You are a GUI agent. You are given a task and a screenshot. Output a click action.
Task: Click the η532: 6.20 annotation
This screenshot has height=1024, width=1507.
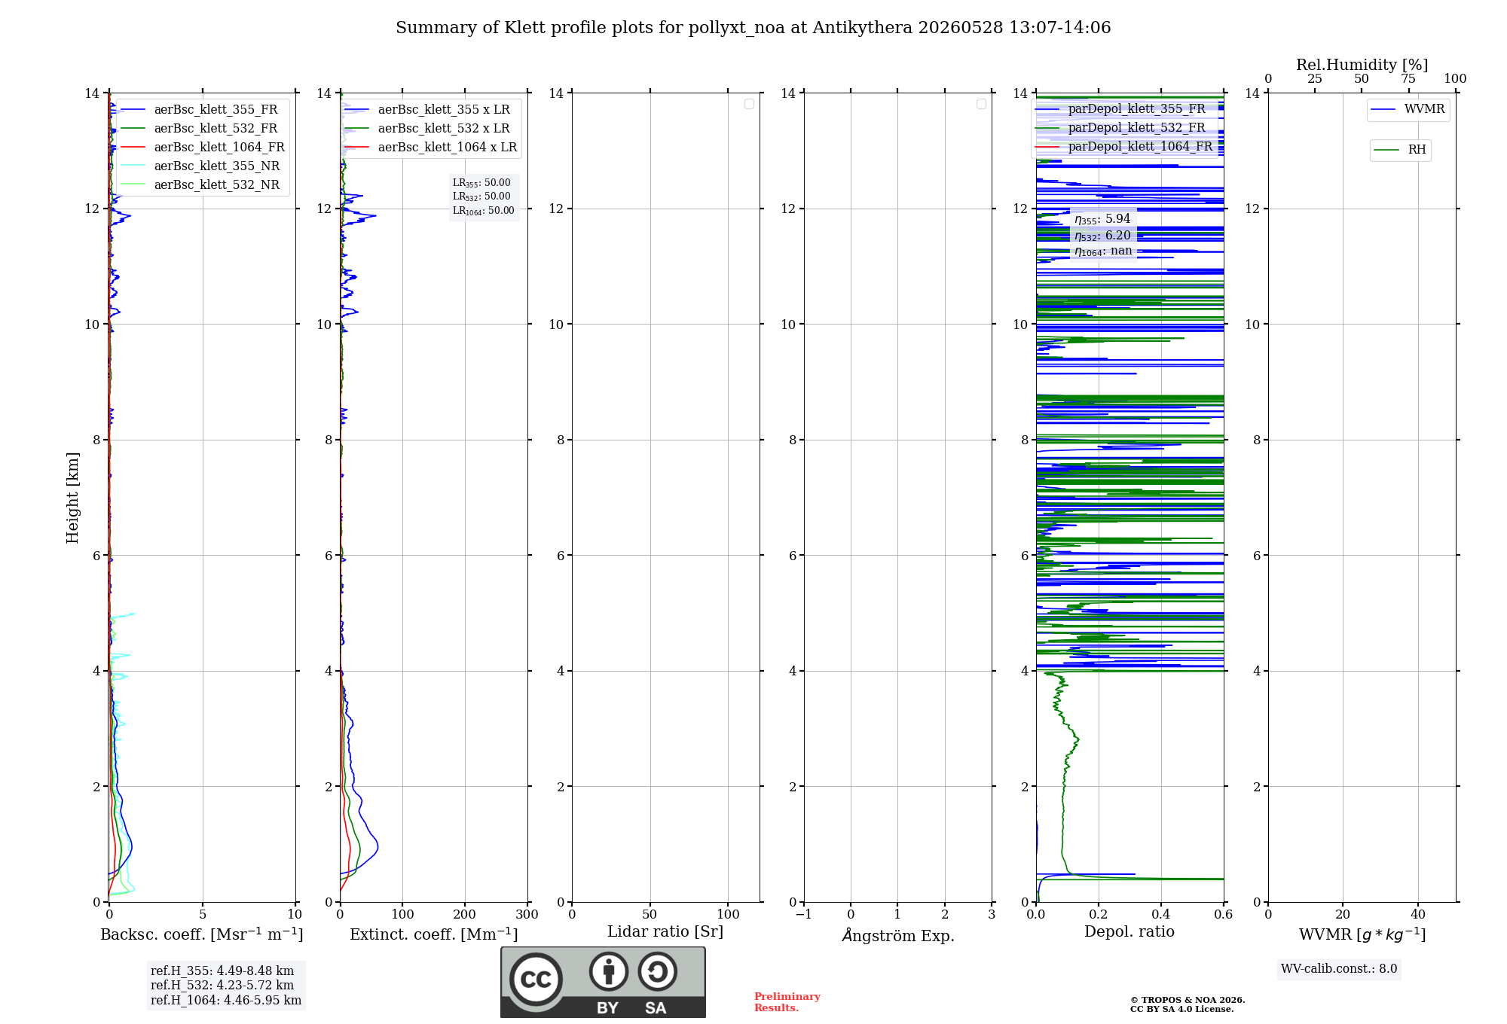point(1102,236)
